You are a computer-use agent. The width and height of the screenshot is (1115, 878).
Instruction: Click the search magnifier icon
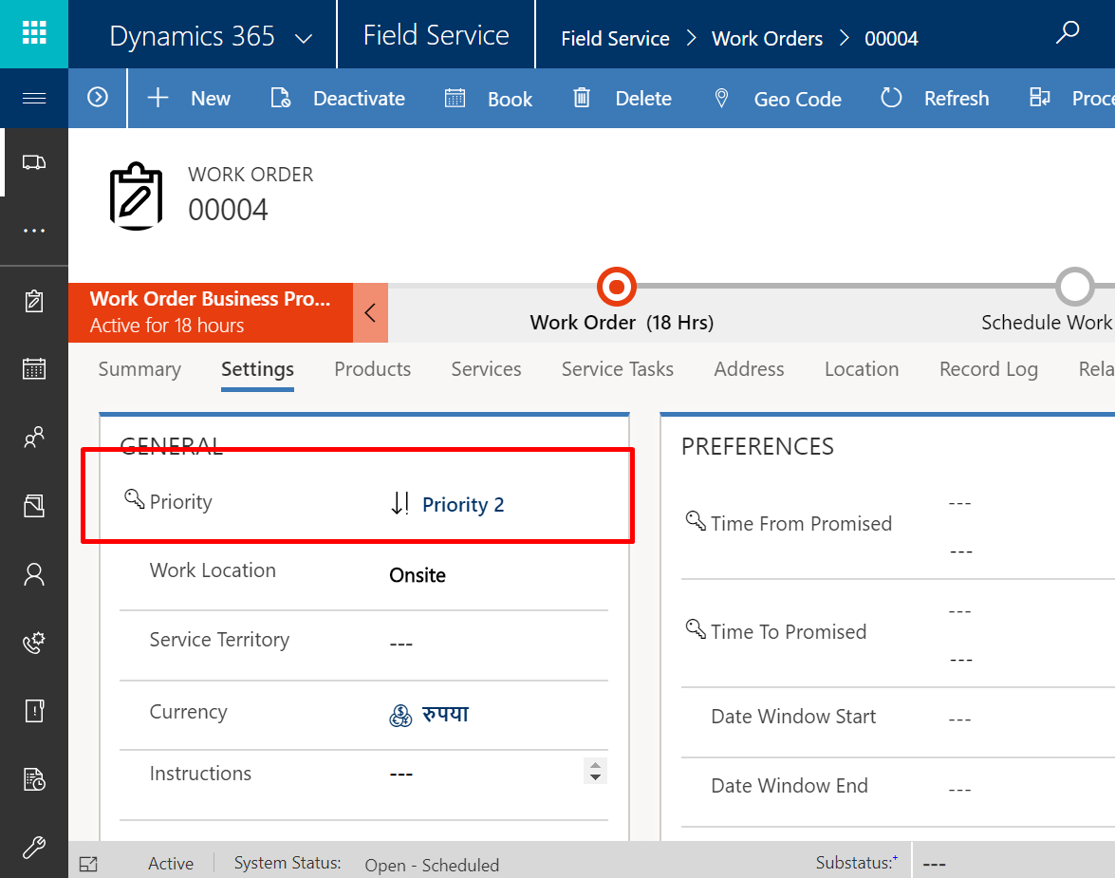[x=1068, y=34]
